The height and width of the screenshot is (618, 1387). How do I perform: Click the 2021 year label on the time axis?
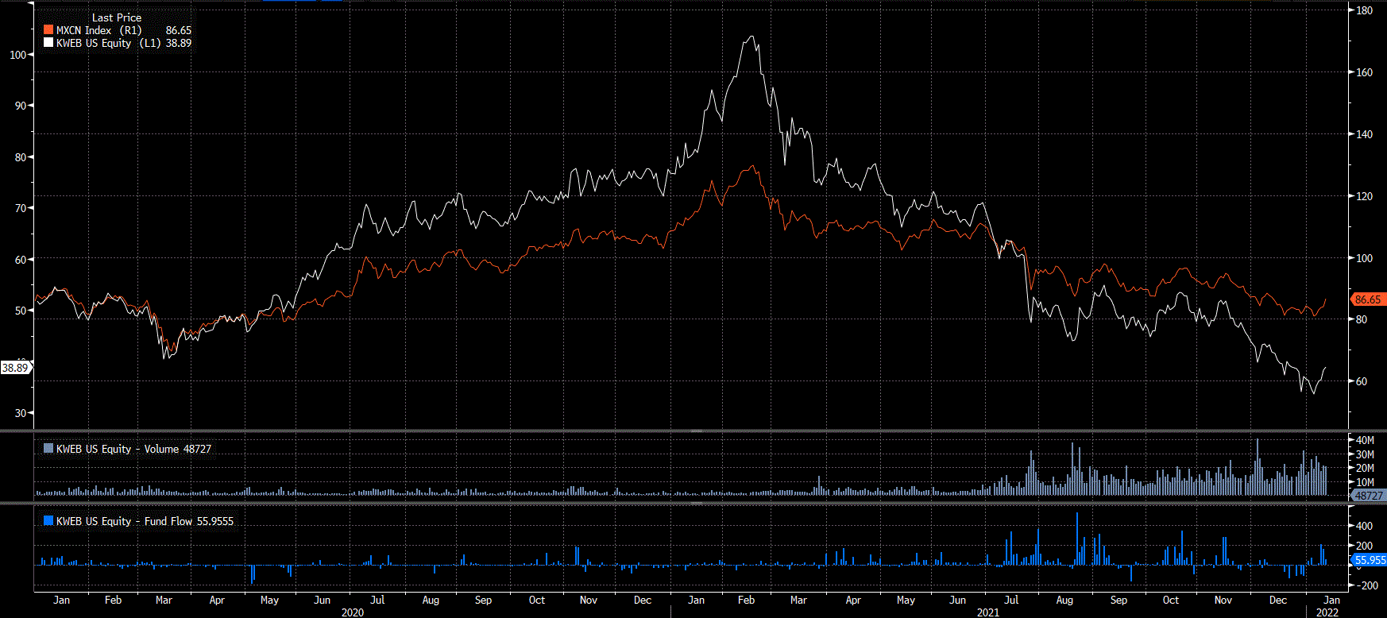pyautogui.click(x=988, y=612)
